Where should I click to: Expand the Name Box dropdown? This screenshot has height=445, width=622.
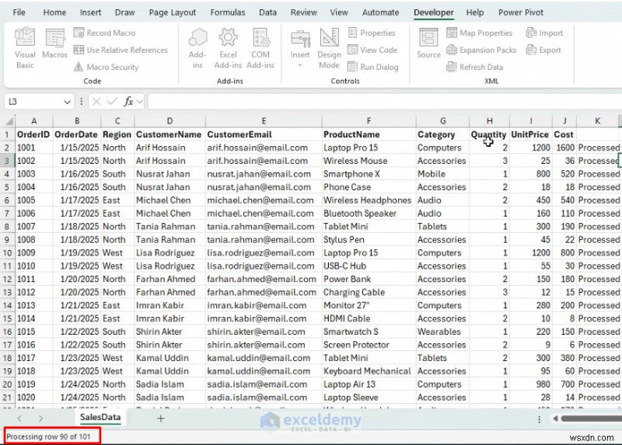tap(67, 102)
